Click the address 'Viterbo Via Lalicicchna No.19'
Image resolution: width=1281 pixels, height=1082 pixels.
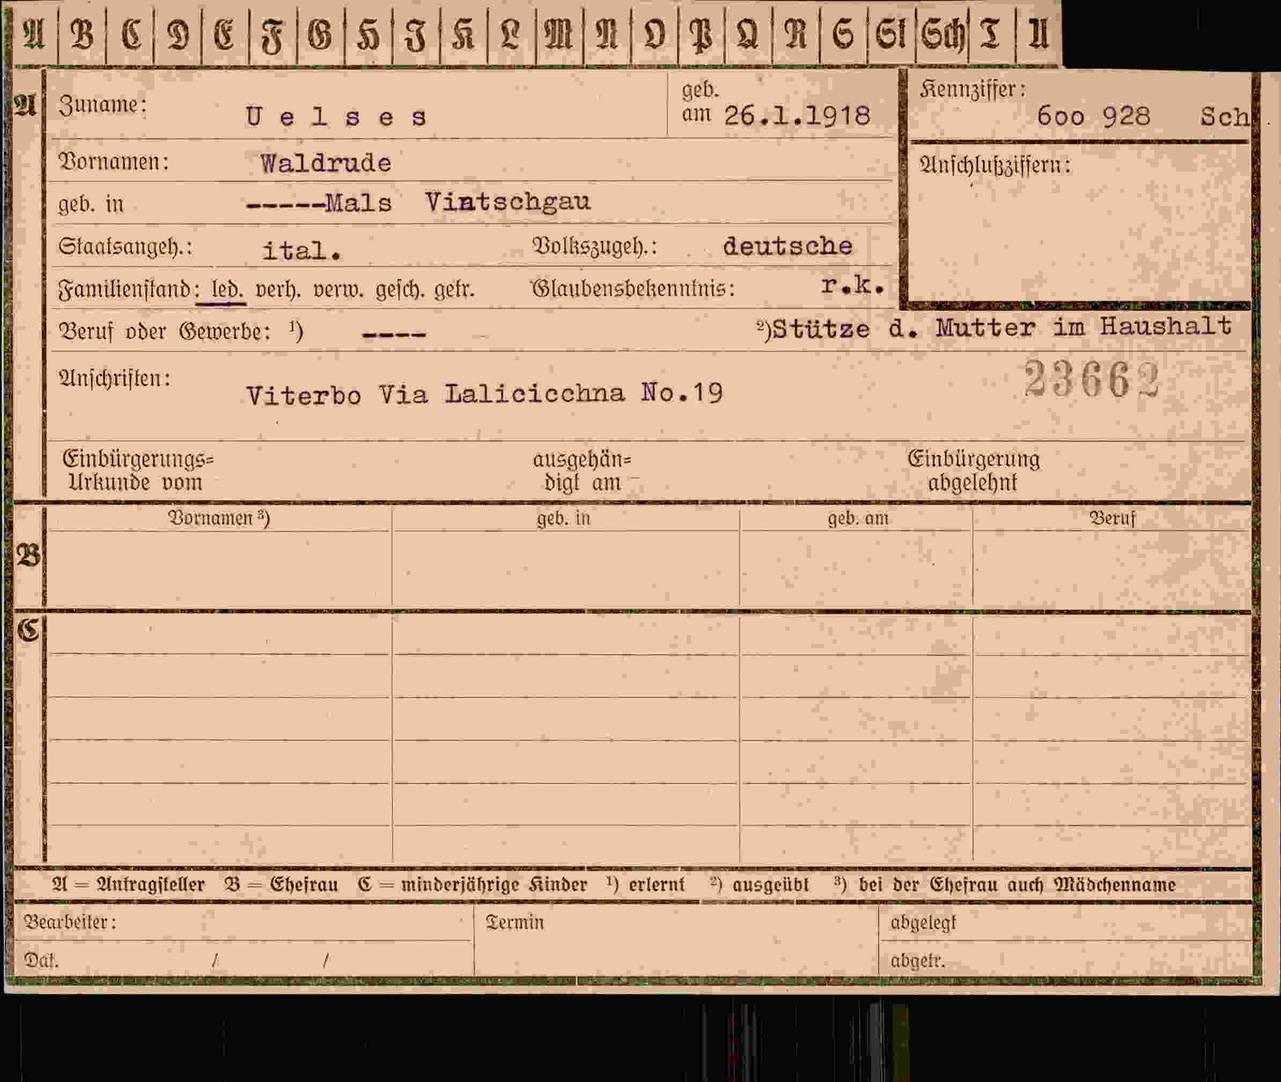(x=484, y=394)
